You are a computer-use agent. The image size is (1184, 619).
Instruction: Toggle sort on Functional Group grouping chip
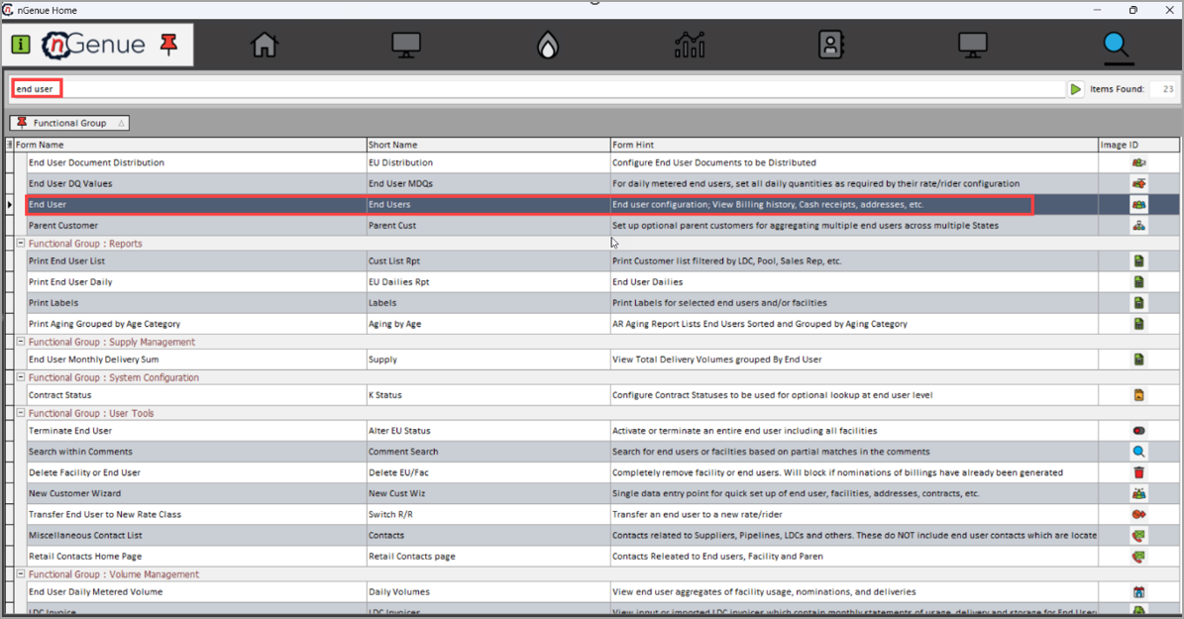coord(69,123)
